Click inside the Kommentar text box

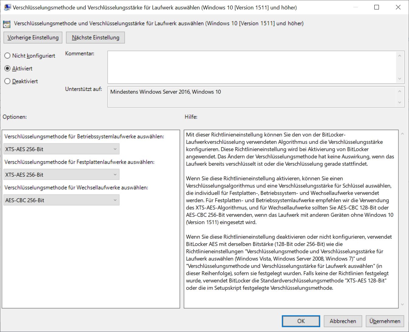[x=252, y=67]
